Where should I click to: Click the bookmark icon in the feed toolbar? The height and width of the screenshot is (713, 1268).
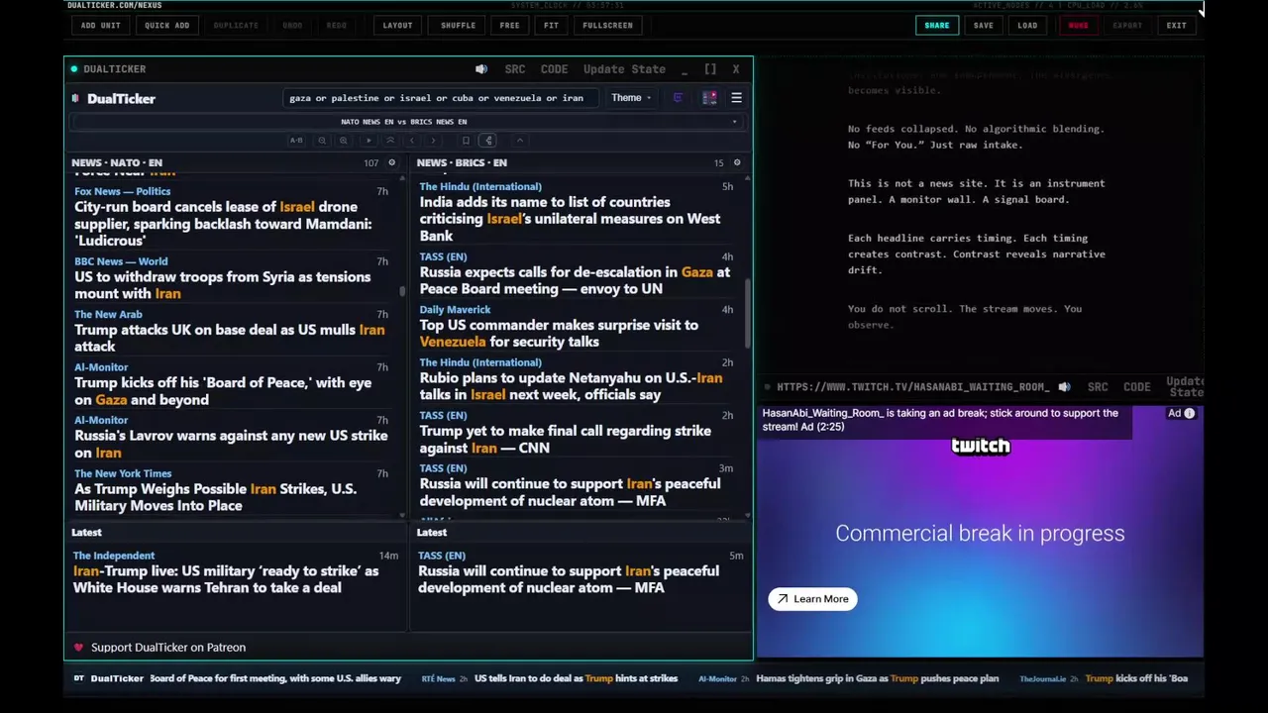[x=466, y=141]
